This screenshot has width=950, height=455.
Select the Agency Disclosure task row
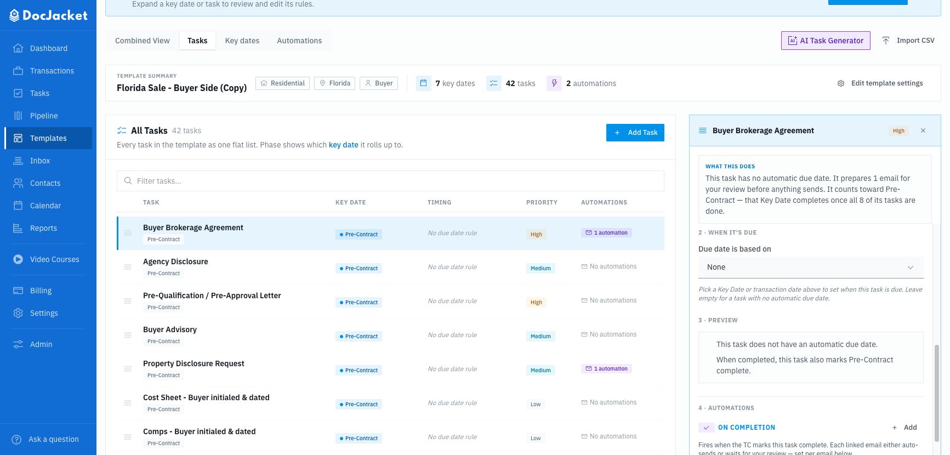tap(390, 267)
